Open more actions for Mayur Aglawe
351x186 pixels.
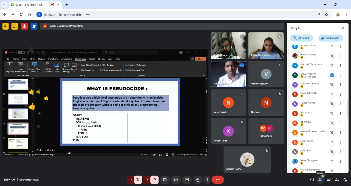(x=340, y=75)
